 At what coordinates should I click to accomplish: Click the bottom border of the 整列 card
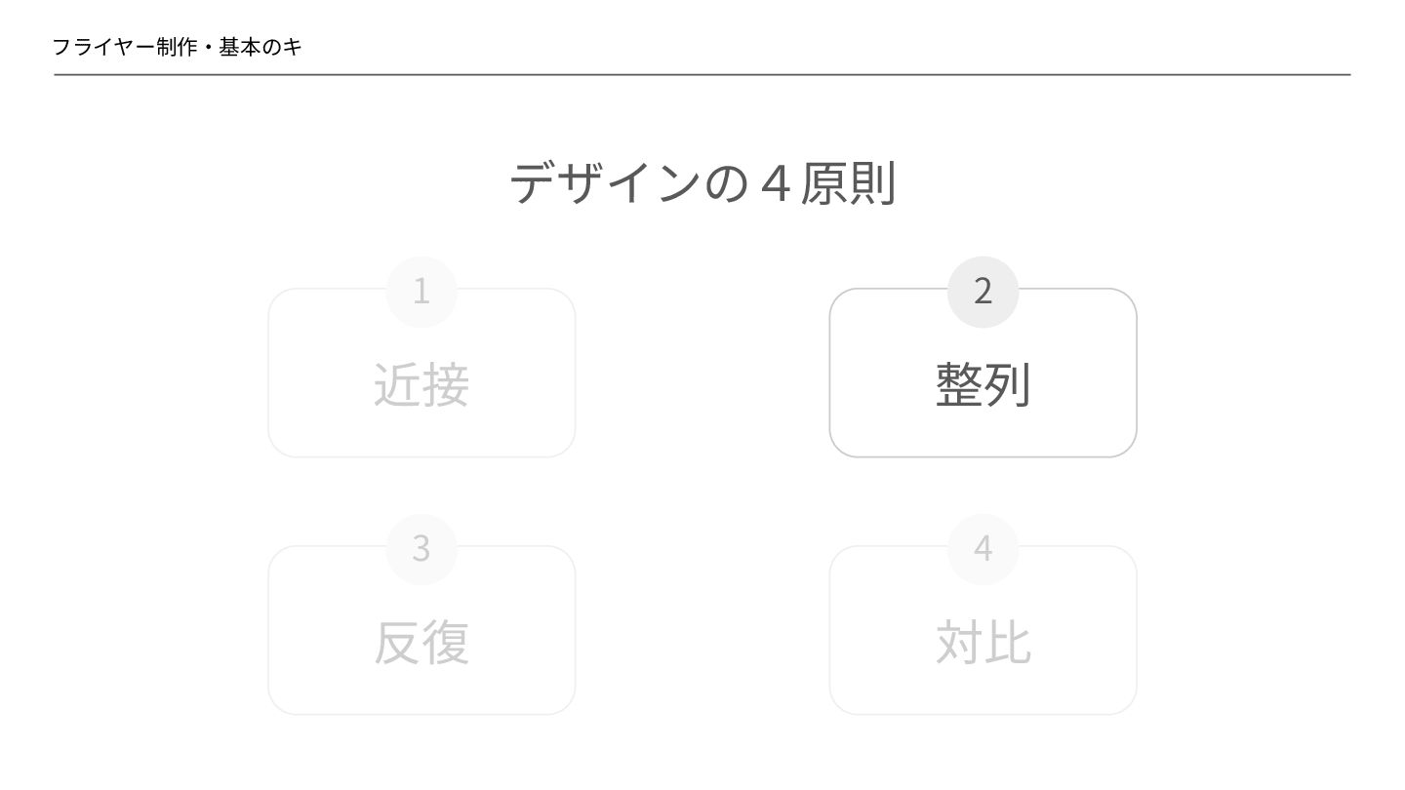983,456
